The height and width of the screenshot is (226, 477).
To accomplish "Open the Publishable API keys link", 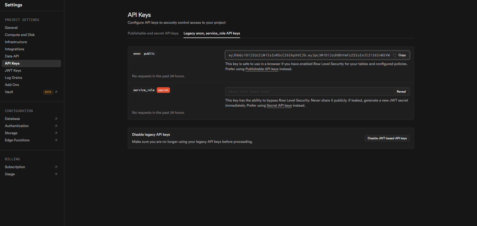I will pos(262,69).
